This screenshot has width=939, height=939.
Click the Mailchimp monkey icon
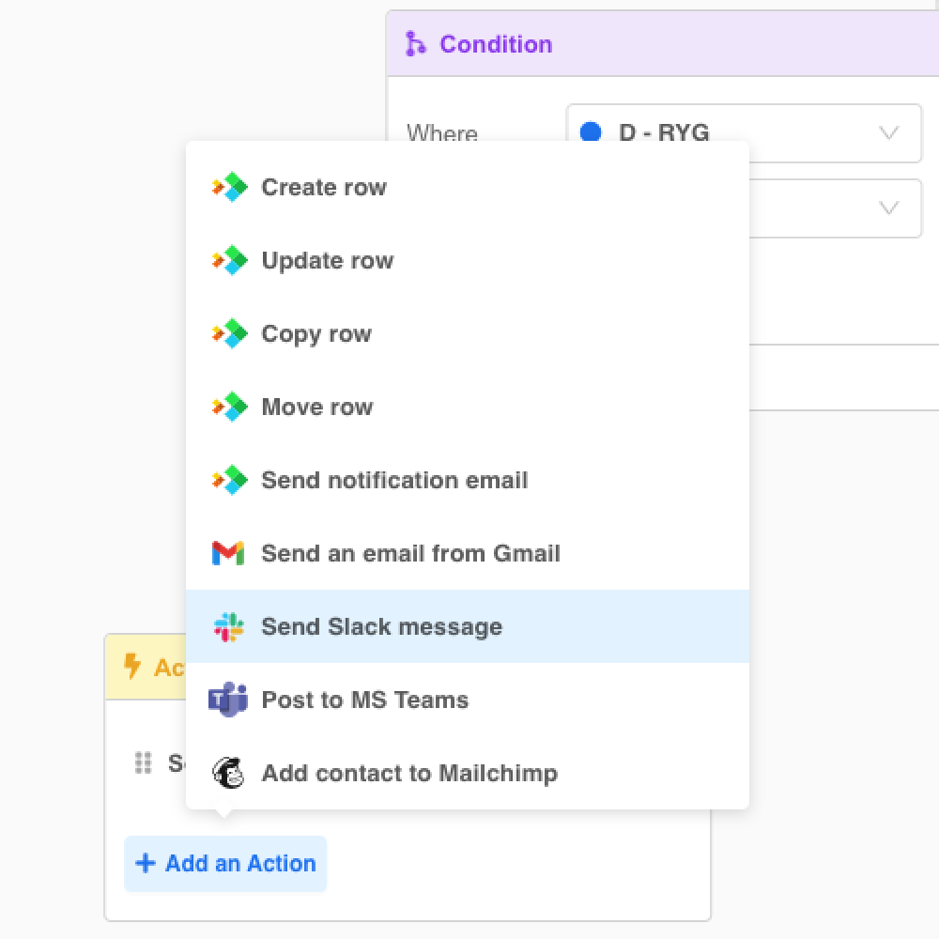[x=228, y=773]
